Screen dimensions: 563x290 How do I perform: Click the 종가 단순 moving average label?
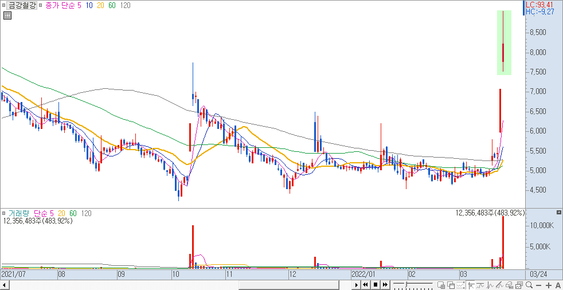[x=60, y=5]
